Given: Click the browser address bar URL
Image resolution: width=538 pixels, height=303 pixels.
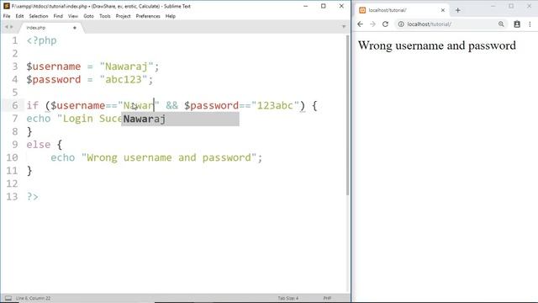Looking at the screenshot, I should click(430, 24).
